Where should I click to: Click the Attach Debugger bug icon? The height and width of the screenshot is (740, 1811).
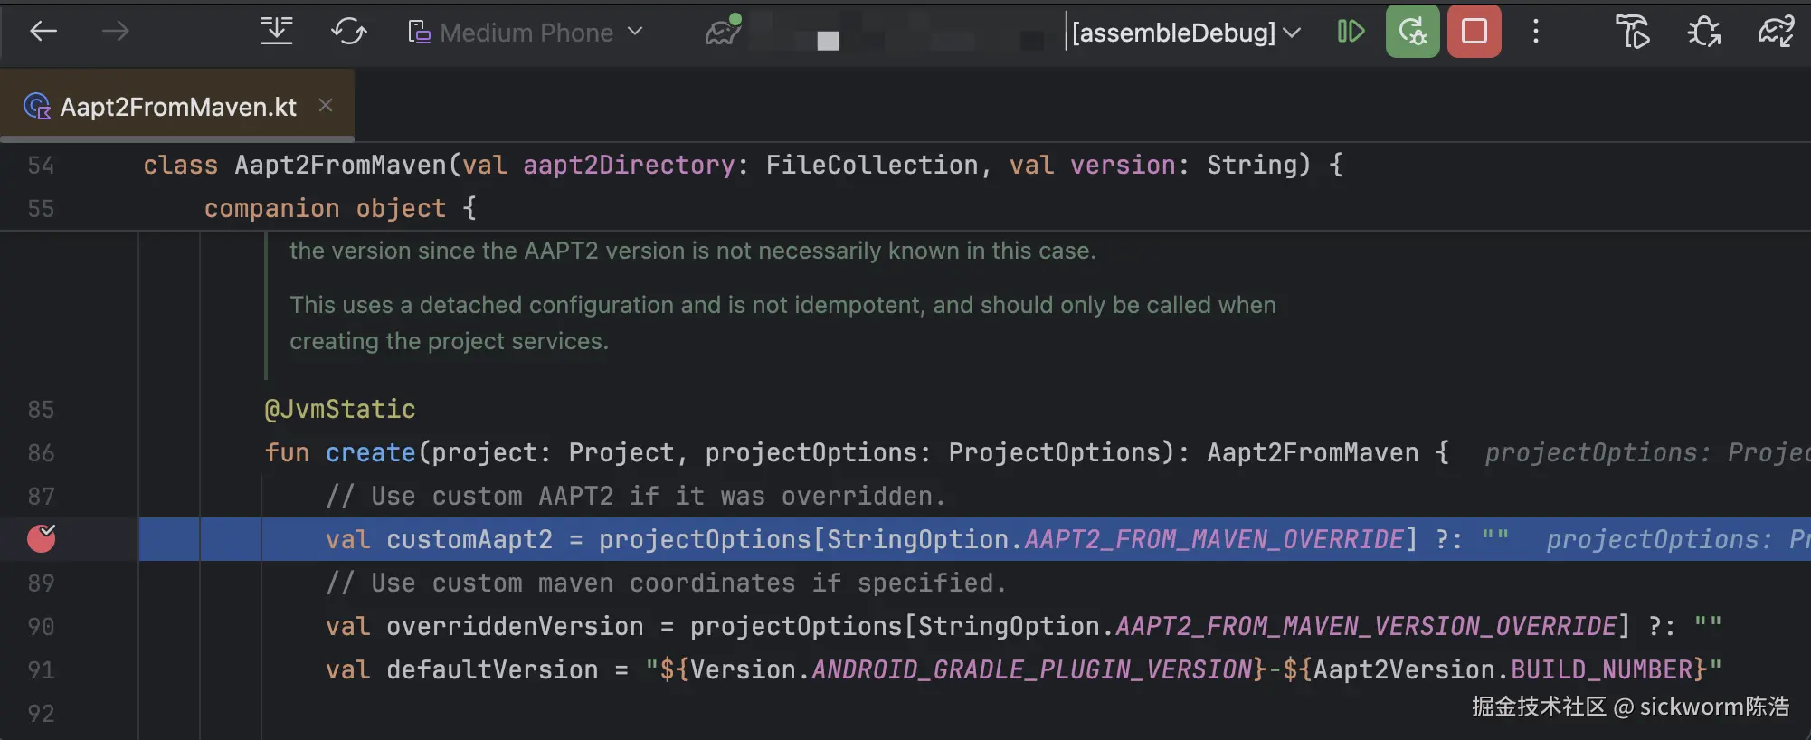tap(1703, 33)
